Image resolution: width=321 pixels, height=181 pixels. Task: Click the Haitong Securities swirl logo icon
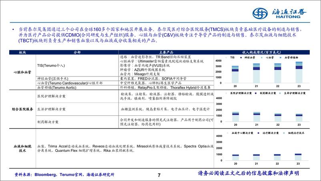click(x=260, y=14)
